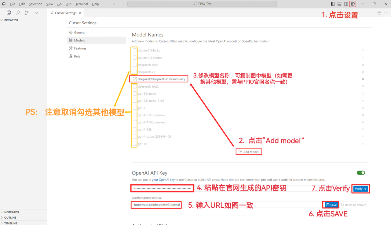This screenshot has height=225, width=391.
Task: Click the PPIO-Test search bar
Action: point(202,4)
